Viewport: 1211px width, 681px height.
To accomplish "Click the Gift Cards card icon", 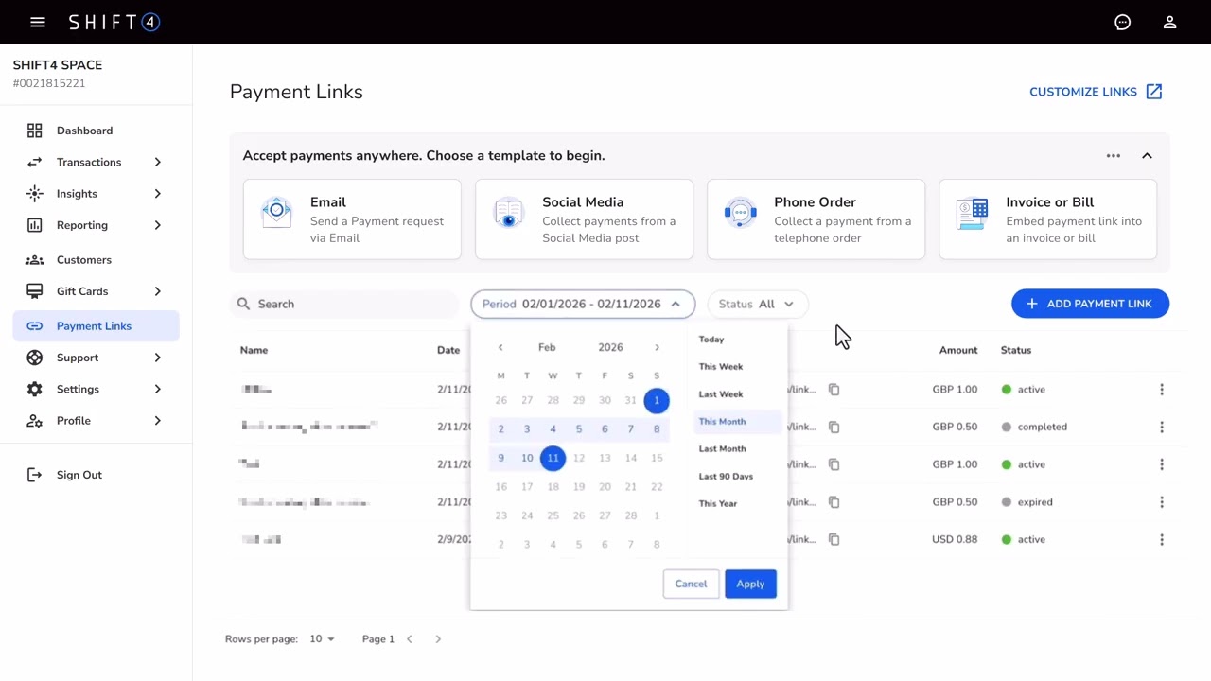I will 35,291.
